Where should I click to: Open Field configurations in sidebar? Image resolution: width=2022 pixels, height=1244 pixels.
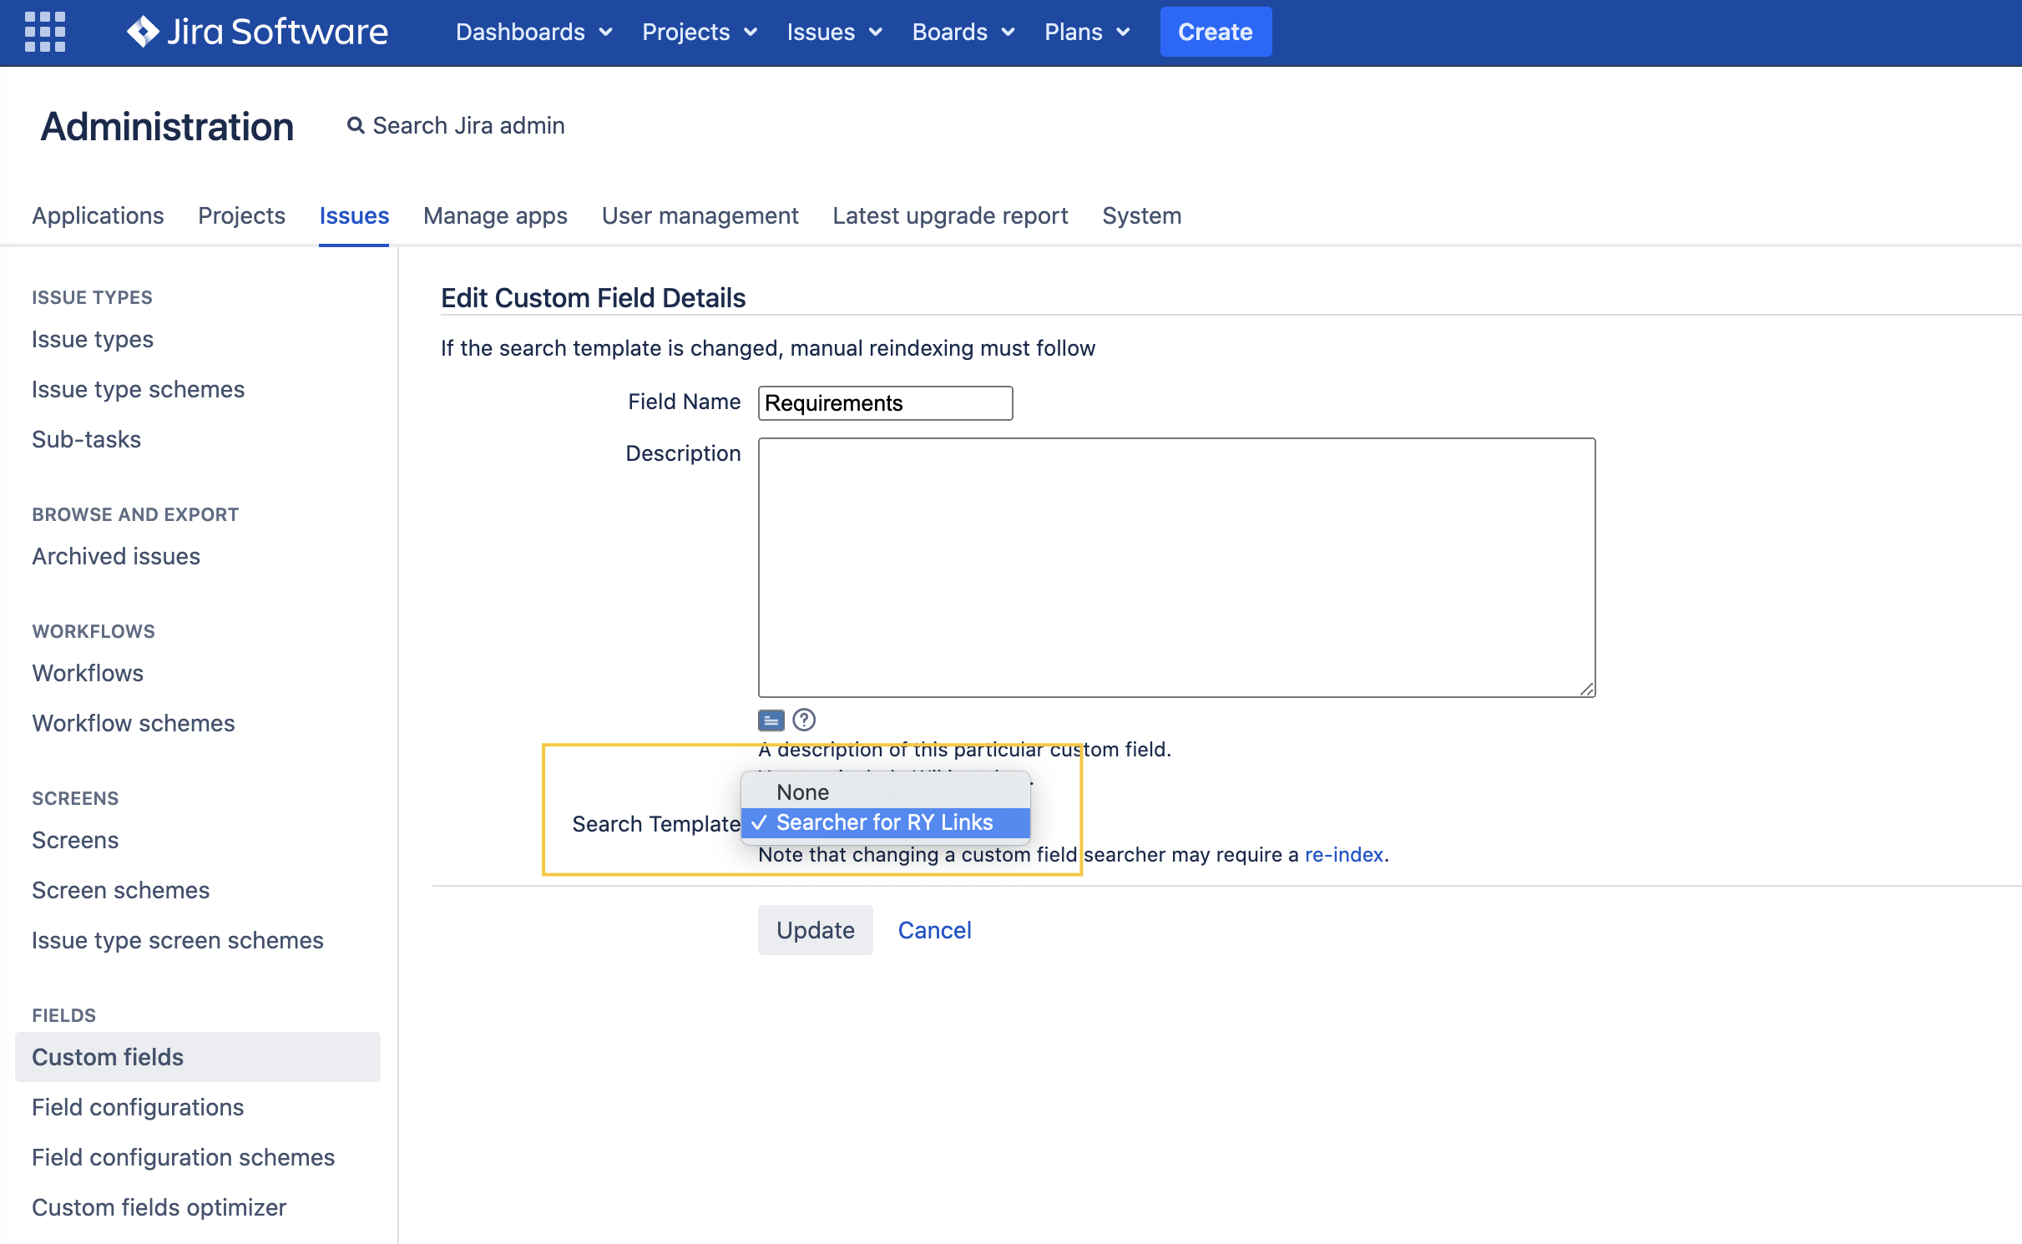[x=138, y=1107]
